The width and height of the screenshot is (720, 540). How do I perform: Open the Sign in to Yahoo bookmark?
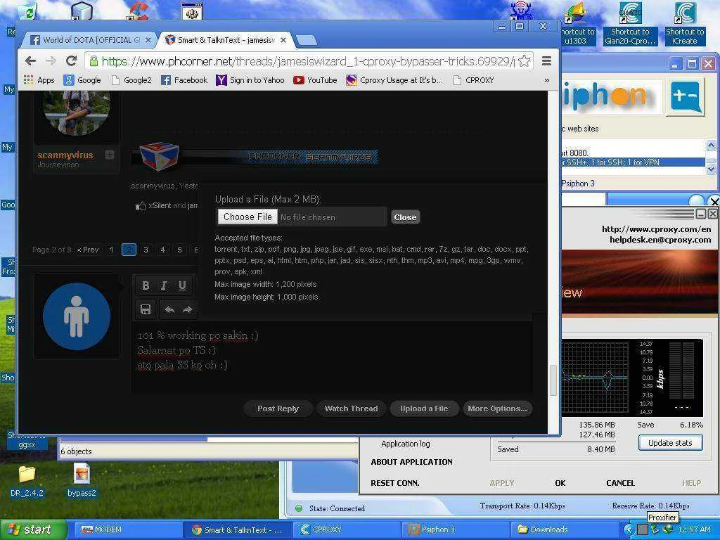coord(250,80)
